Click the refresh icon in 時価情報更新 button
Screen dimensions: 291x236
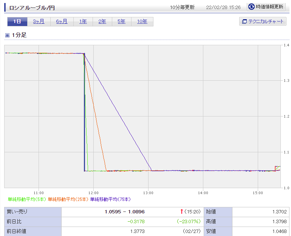[251, 7]
